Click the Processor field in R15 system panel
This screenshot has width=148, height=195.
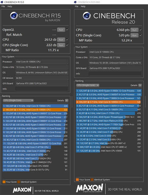point(42,61)
